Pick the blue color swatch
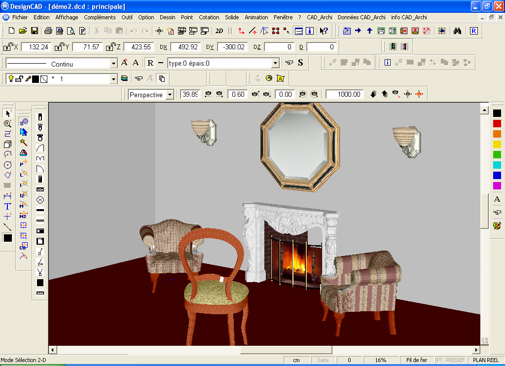 tap(497, 175)
